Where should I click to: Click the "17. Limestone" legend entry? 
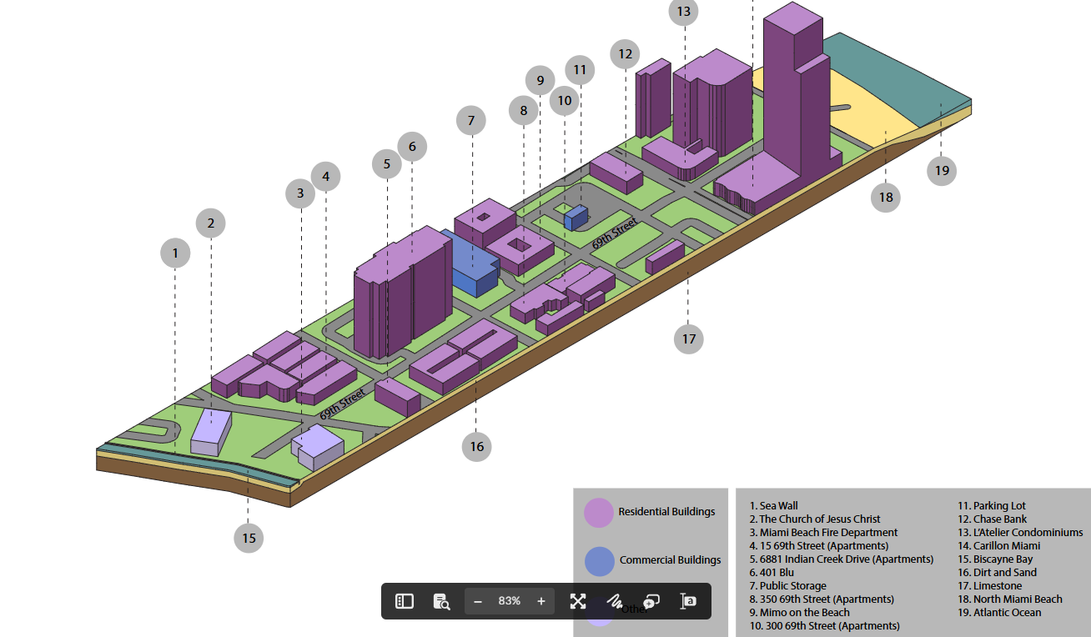pos(989,586)
